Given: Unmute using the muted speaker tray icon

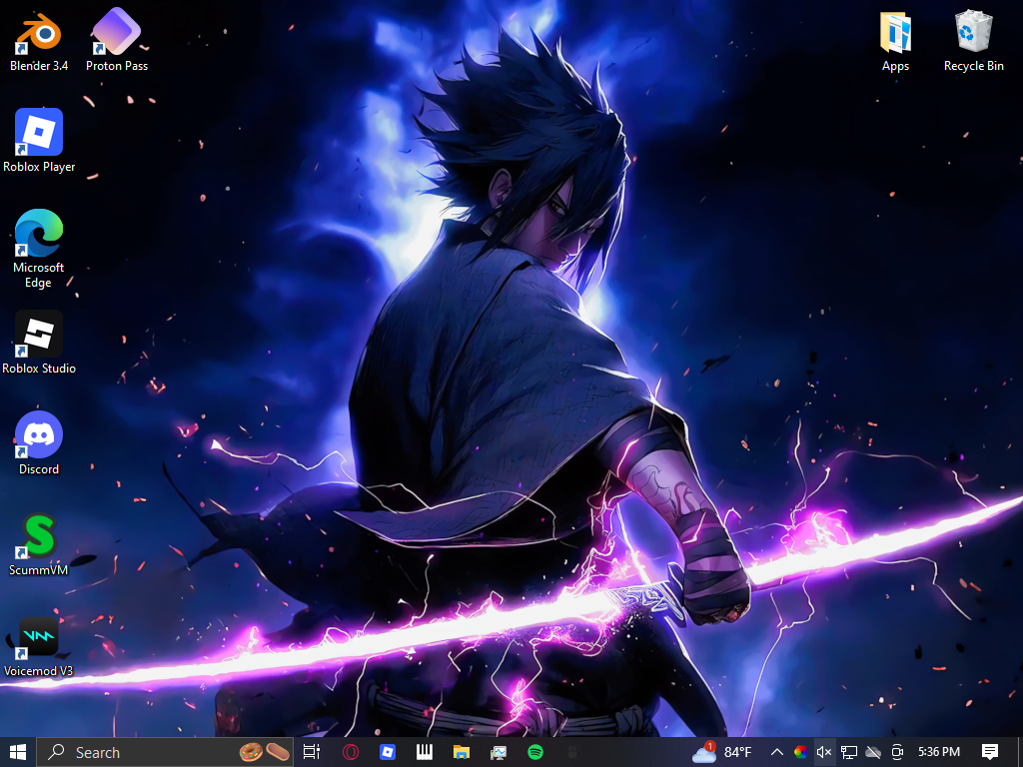Looking at the screenshot, I should point(824,752).
